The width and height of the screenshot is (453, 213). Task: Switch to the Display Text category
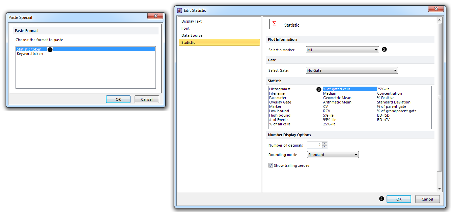(192, 21)
